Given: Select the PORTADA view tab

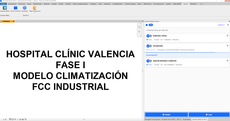Looking at the screenshot, I should [6, 21].
